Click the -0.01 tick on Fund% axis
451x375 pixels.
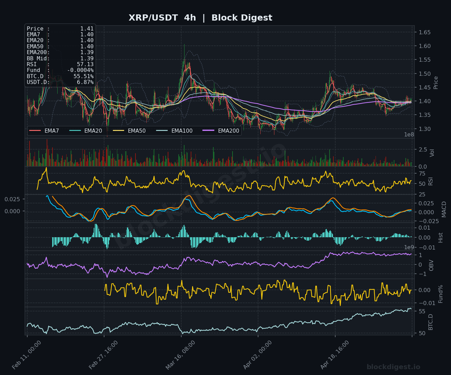pos(427,303)
